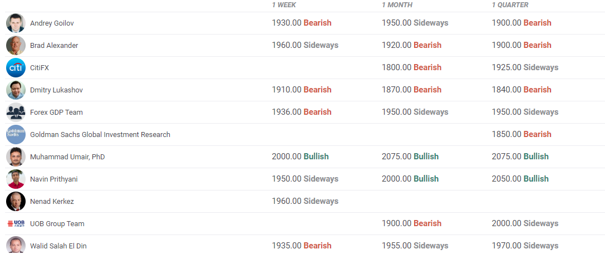Click the 1 WEEK column header
Image resolution: width=605 pixels, height=254 pixels.
[284, 5]
